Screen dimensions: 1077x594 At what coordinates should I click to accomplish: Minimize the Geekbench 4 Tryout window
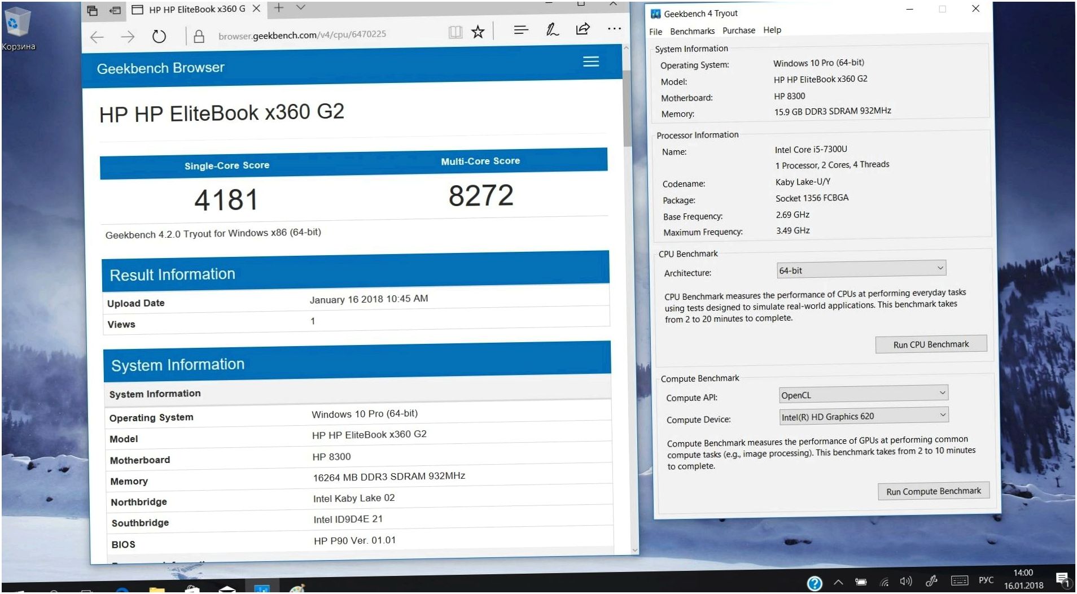[x=909, y=10]
